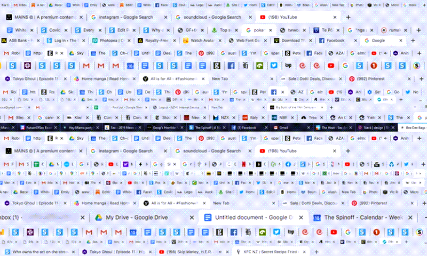Switch to the Royalty-Free tab
Image resolution: width=427 pixels, height=256 pixels.
point(157,41)
